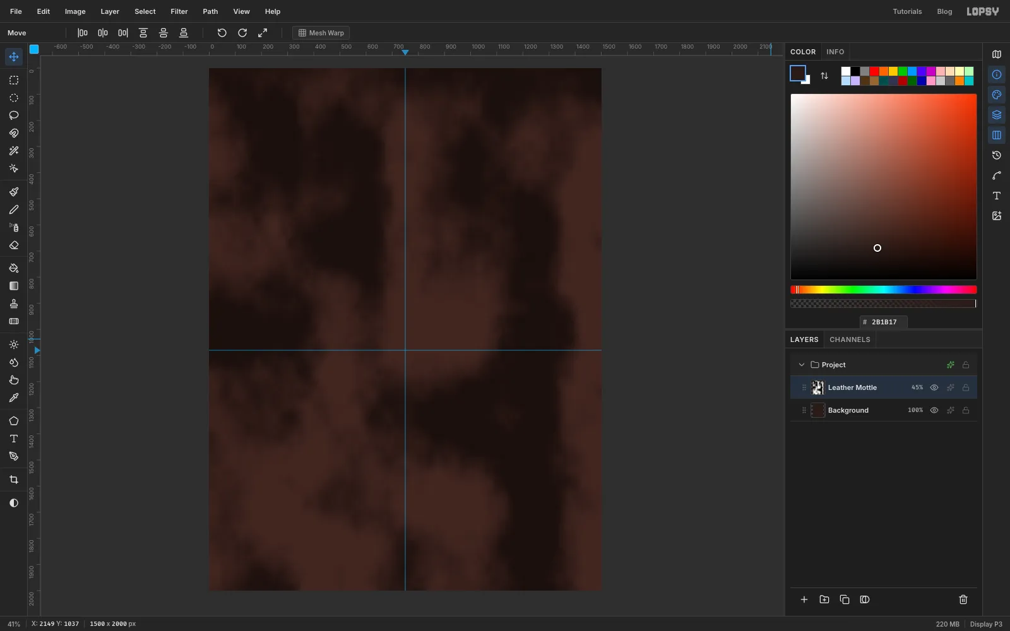
Task: Toggle lock on Background layer
Action: coord(966,410)
